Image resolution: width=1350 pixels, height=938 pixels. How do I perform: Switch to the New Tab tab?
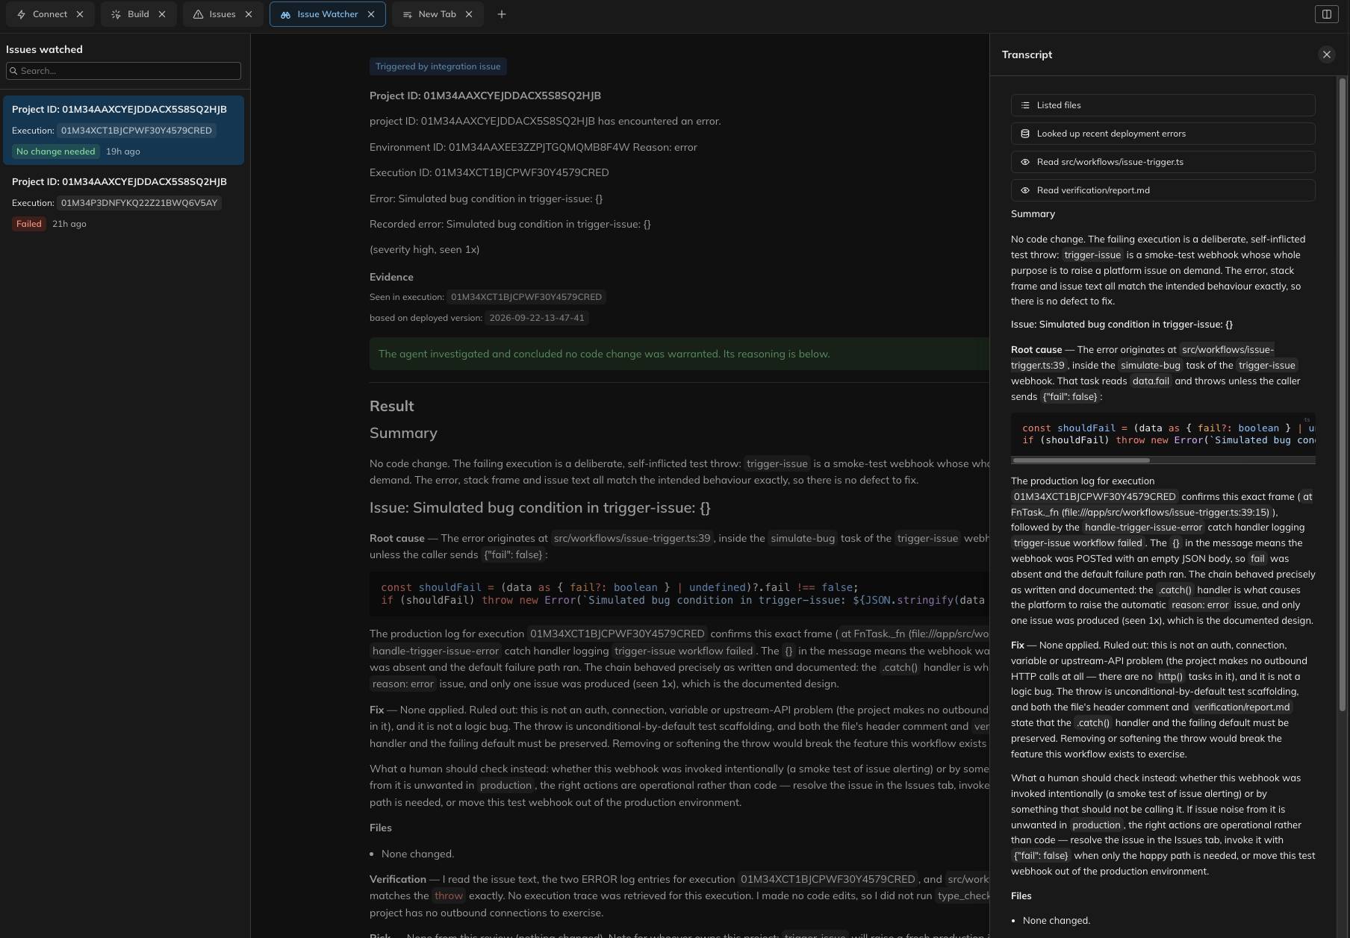tap(438, 14)
